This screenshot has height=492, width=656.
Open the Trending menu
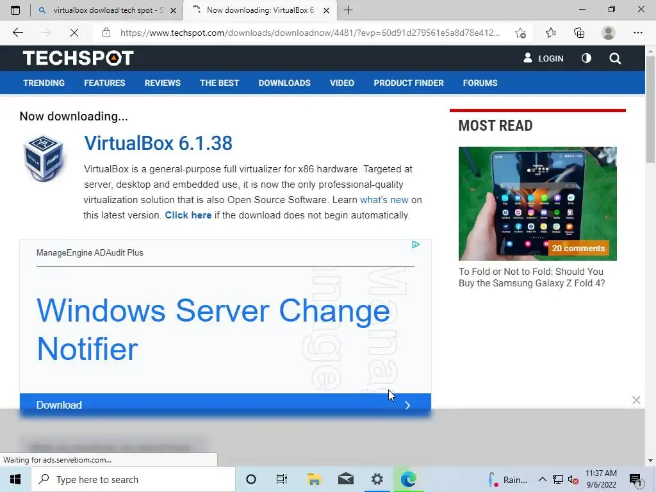tap(44, 83)
